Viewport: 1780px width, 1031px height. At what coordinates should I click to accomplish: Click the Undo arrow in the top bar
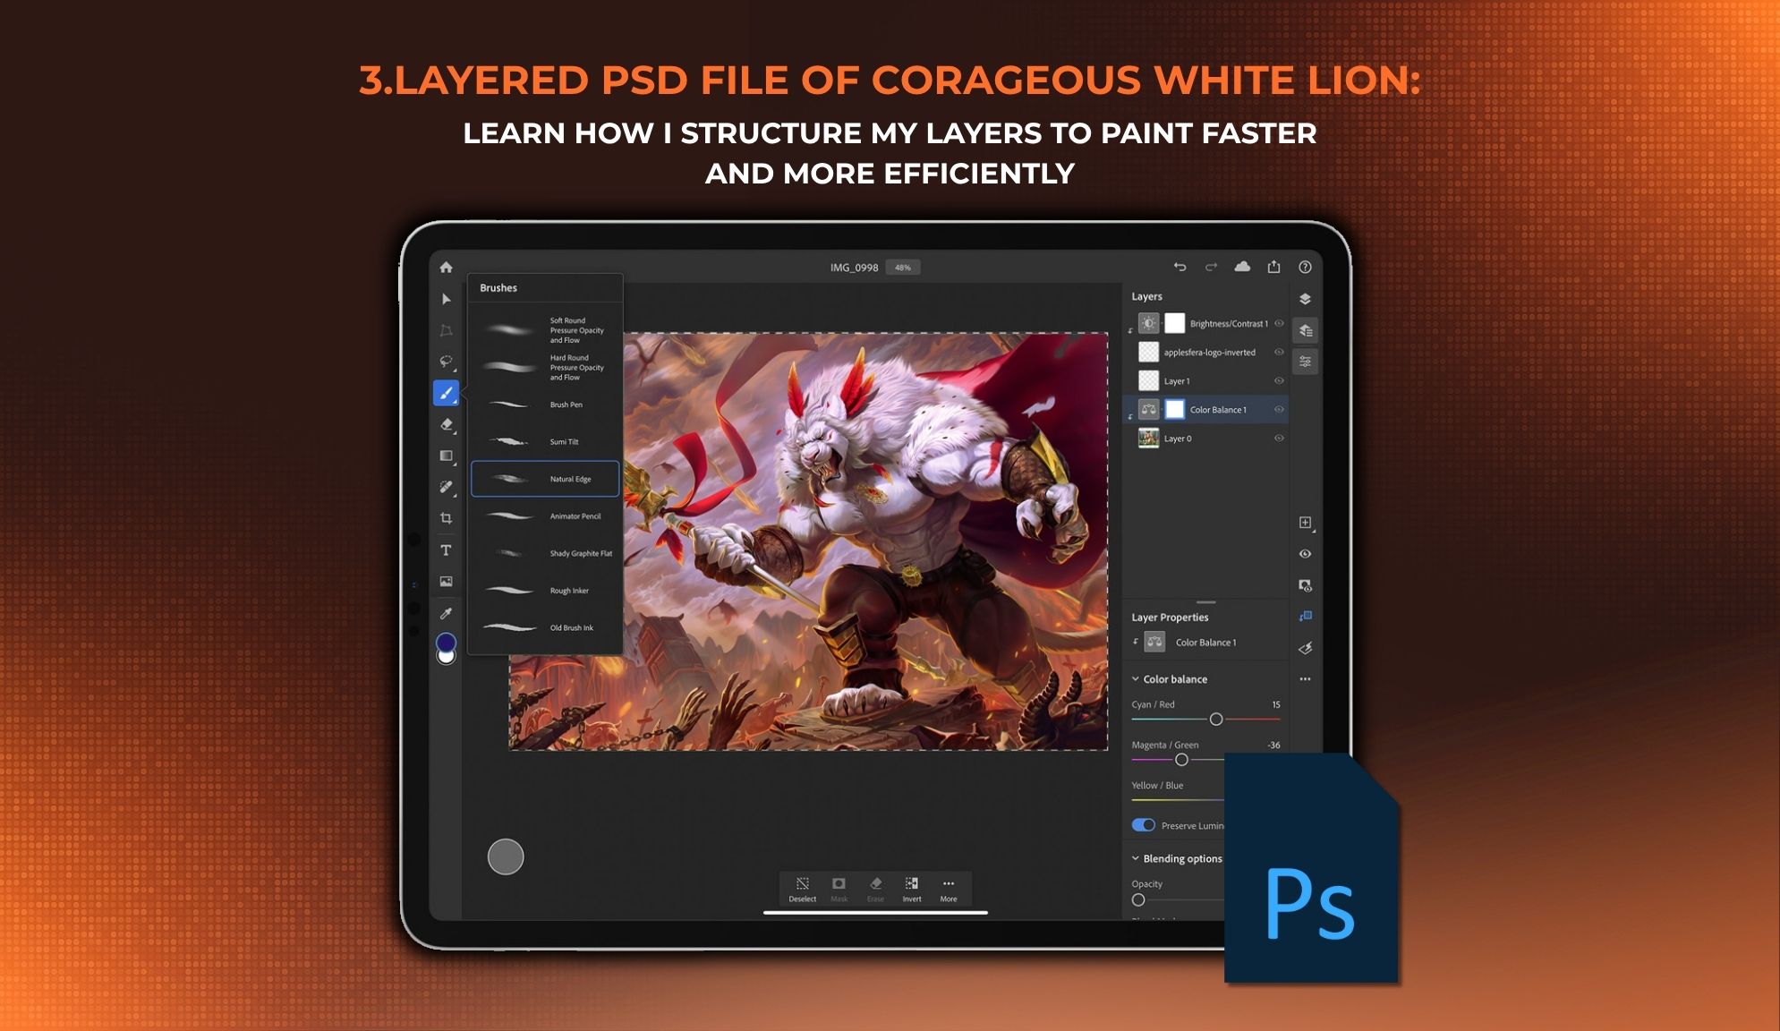click(x=1180, y=267)
